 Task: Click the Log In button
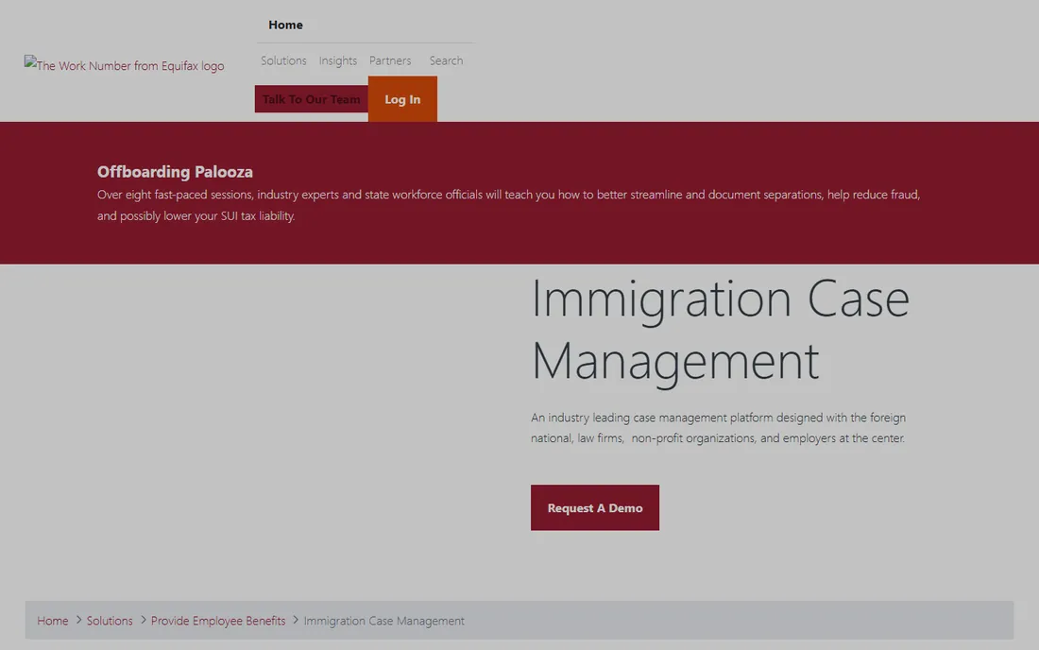pyautogui.click(x=403, y=98)
